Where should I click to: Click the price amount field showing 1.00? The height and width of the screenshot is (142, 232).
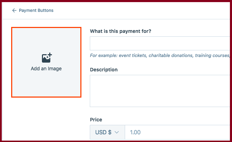(x=177, y=132)
